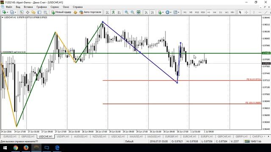Open the Вставка menu
The width and height of the screenshot is (271, 152).
coord(28,7)
